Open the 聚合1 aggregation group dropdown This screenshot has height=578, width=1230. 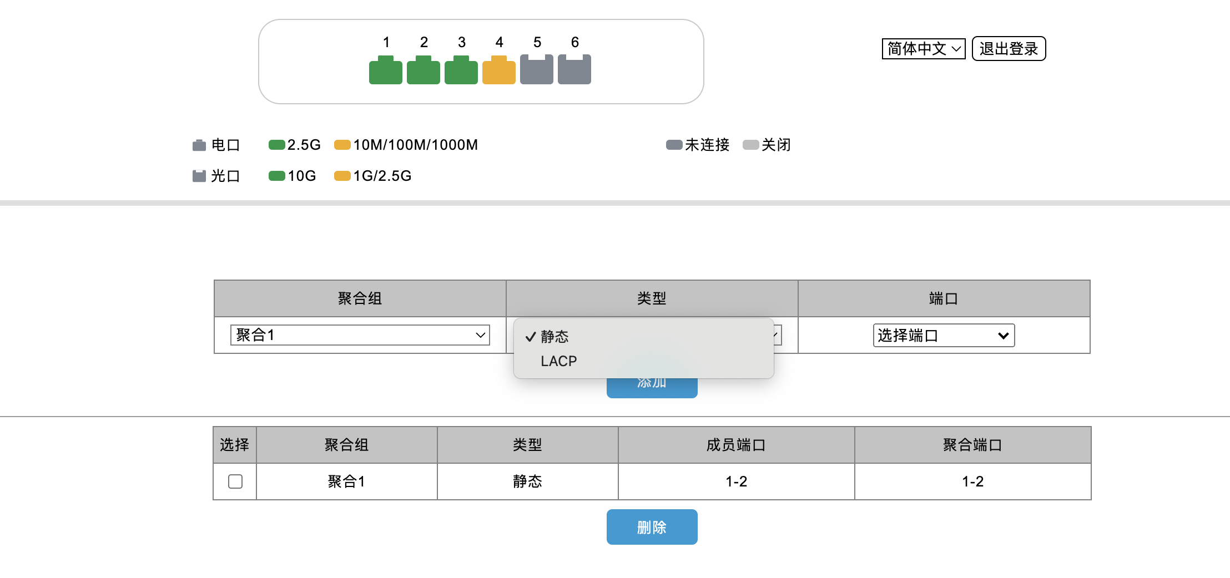point(360,335)
